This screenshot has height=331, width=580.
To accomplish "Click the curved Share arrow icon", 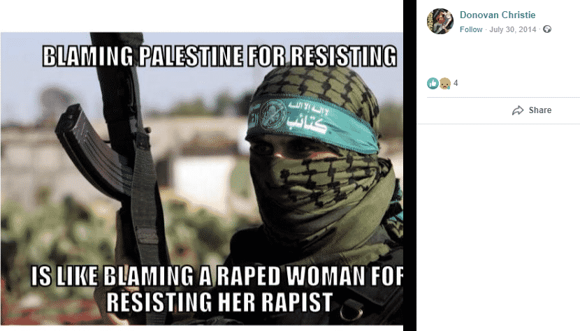I will click(518, 110).
